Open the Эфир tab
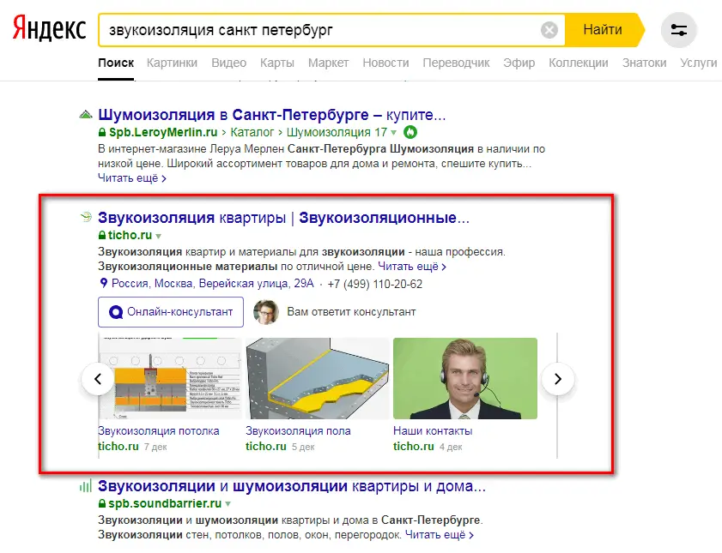722x553 pixels. pos(519,63)
